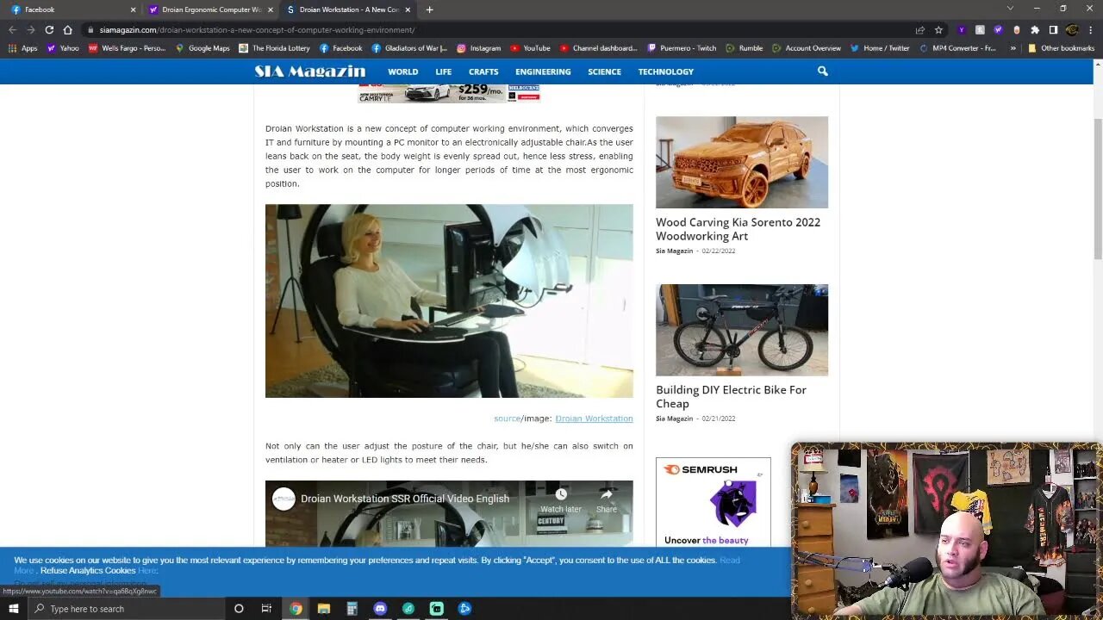Click the Droian Workstation chair photo
Viewport: 1103px width, 620px height.
(x=449, y=301)
